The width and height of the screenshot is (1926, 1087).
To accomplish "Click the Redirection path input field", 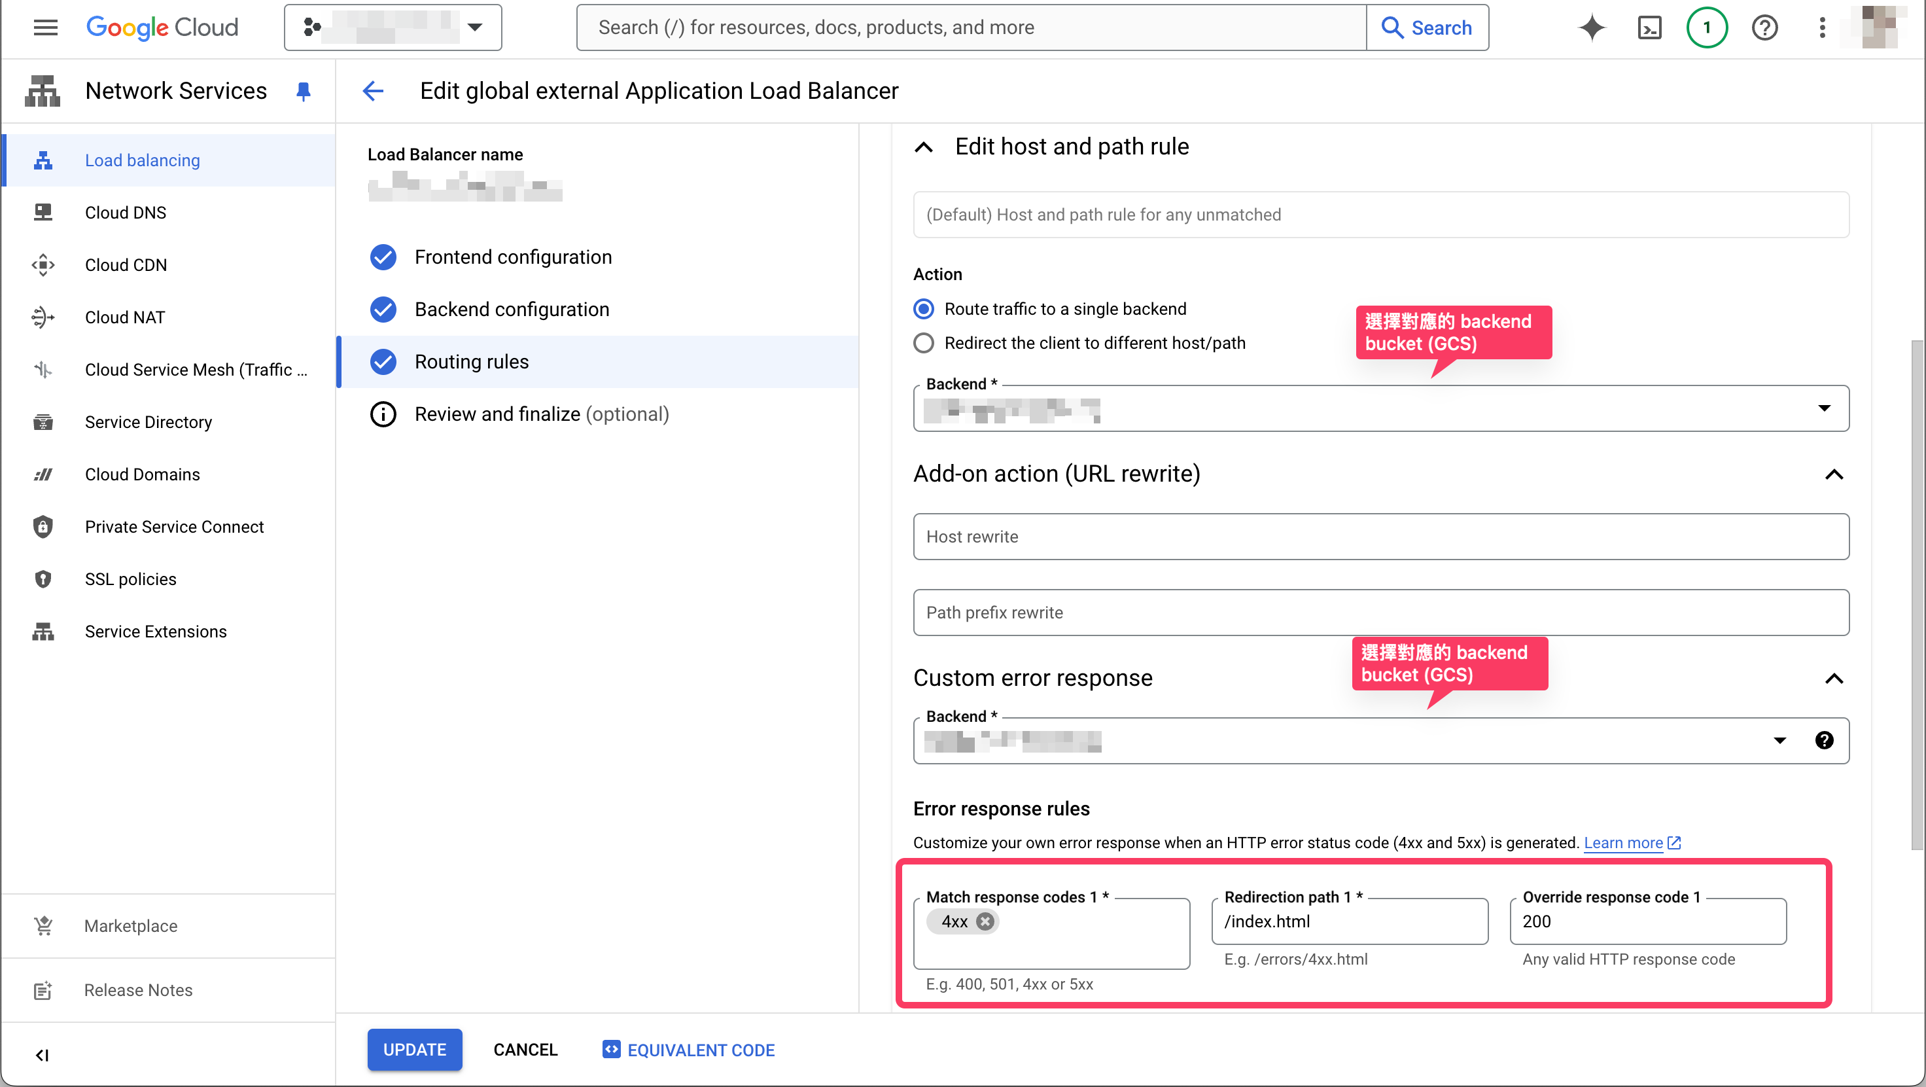I will (1349, 920).
